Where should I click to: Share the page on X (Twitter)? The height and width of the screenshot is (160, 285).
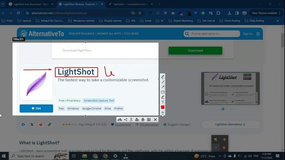pyautogui.click(x=32, y=124)
